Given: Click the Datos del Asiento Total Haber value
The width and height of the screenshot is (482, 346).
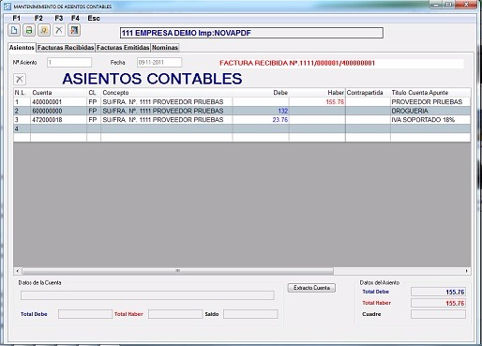Looking at the screenshot, I should click(438, 303).
